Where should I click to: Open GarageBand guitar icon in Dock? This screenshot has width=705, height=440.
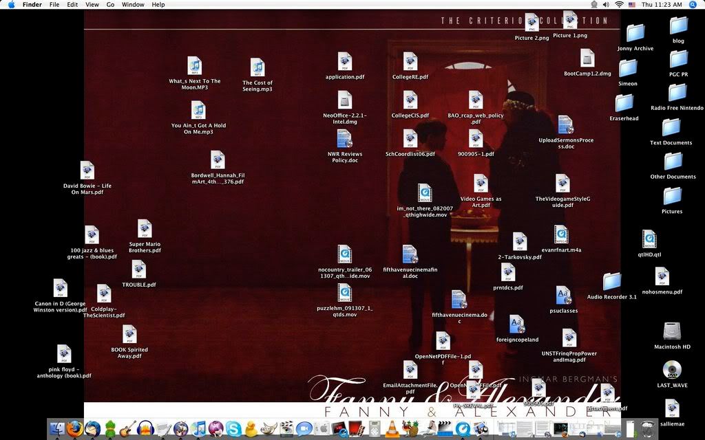[128, 429]
